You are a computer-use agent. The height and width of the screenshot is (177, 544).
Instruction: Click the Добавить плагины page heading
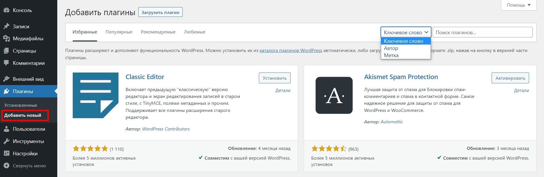(100, 13)
